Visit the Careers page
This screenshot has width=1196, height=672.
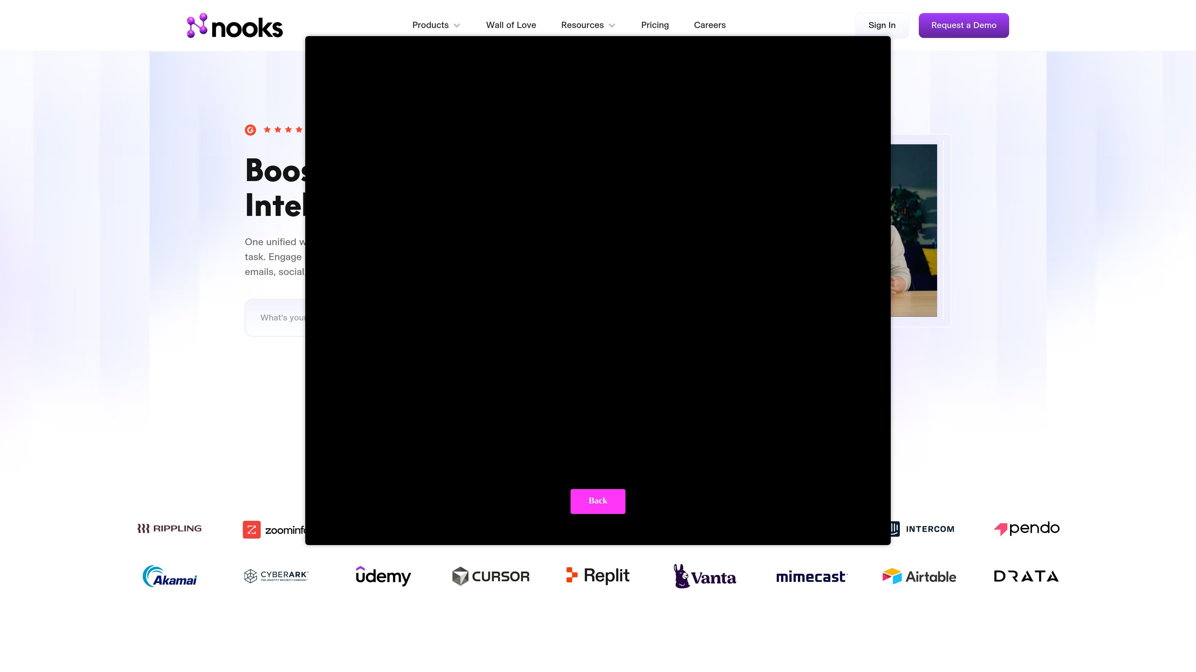tap(710, 25)
